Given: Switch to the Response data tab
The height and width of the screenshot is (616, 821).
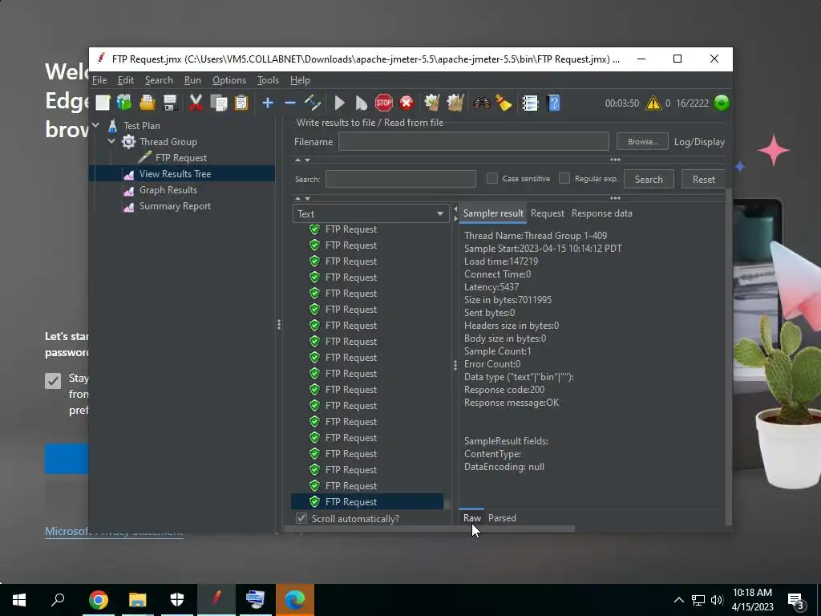Looking at the screenshot, I should pos(601,213).
